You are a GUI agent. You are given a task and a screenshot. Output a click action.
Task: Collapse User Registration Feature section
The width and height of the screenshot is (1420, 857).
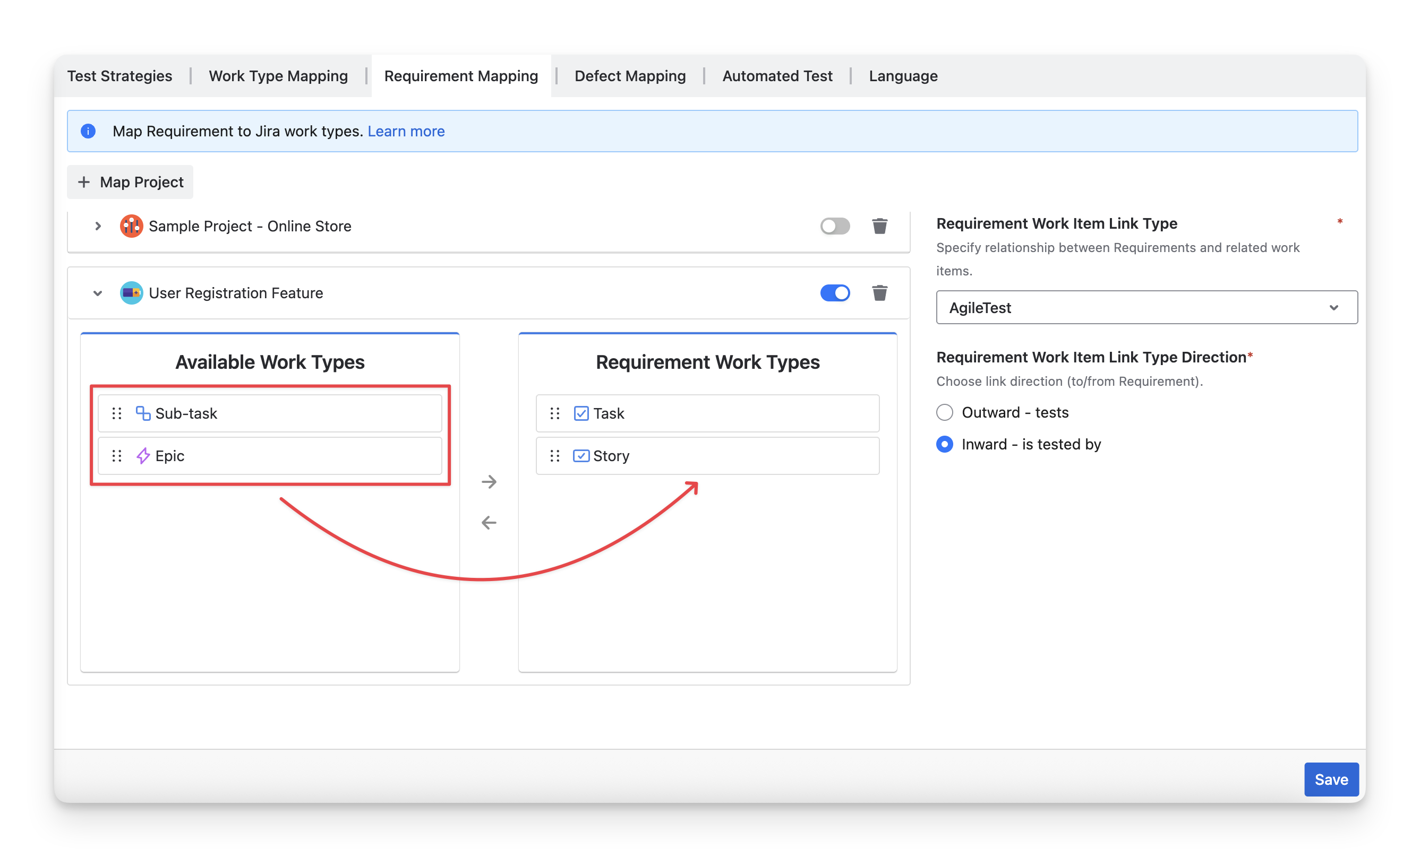point(98,293)
